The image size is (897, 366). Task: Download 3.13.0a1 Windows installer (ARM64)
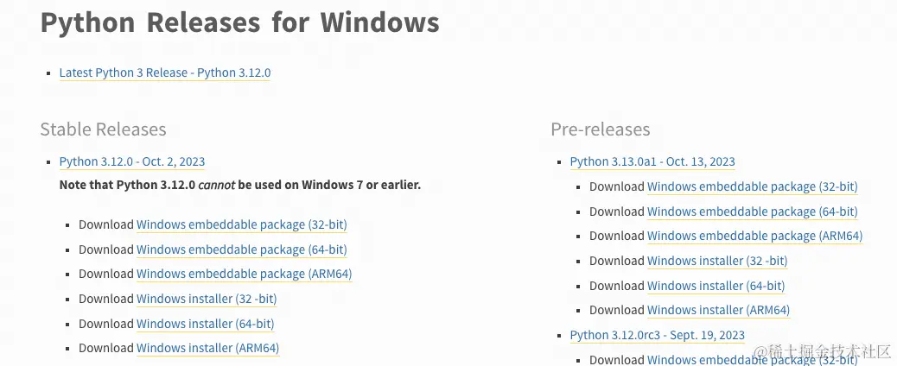[x=718, y=310]
